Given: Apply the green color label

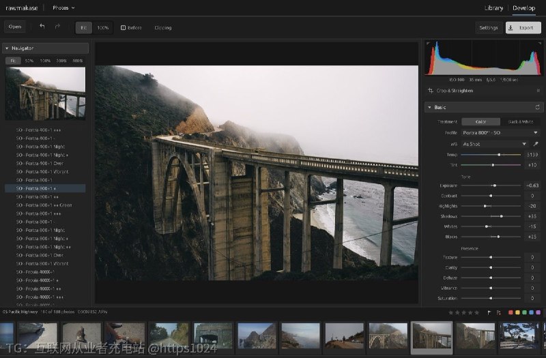Looking at the screenshot, I should pos(524,312).
